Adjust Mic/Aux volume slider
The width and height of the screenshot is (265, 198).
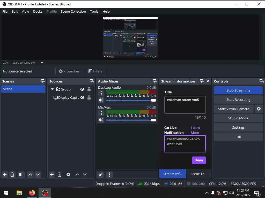[x=131, y=120]
